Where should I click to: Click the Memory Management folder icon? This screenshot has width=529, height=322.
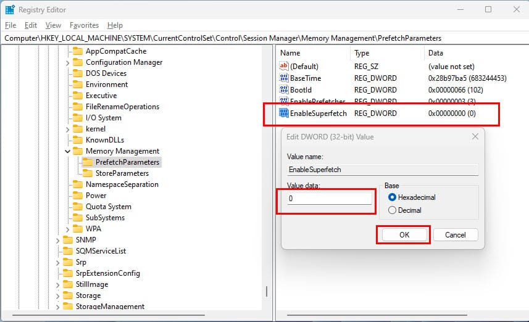(x=78, y=151)
